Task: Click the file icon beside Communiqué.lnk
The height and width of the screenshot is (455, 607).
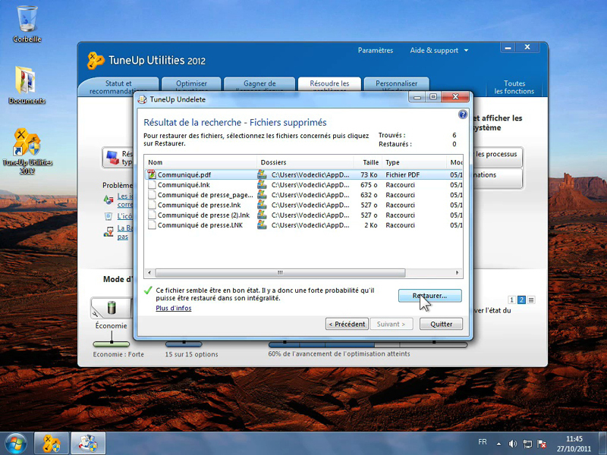Action: click(152, 185)
